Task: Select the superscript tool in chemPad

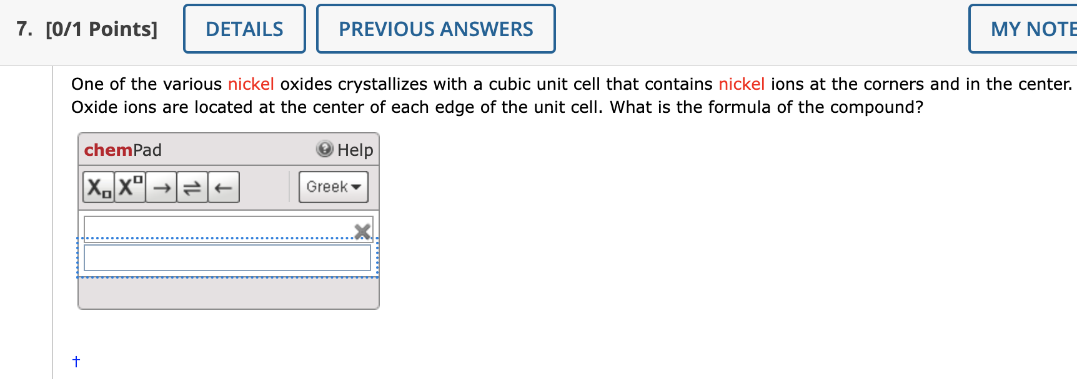Action: [x=129, y=186]
